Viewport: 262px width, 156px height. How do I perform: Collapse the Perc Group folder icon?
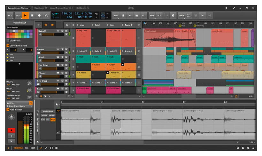click(39, 84)
